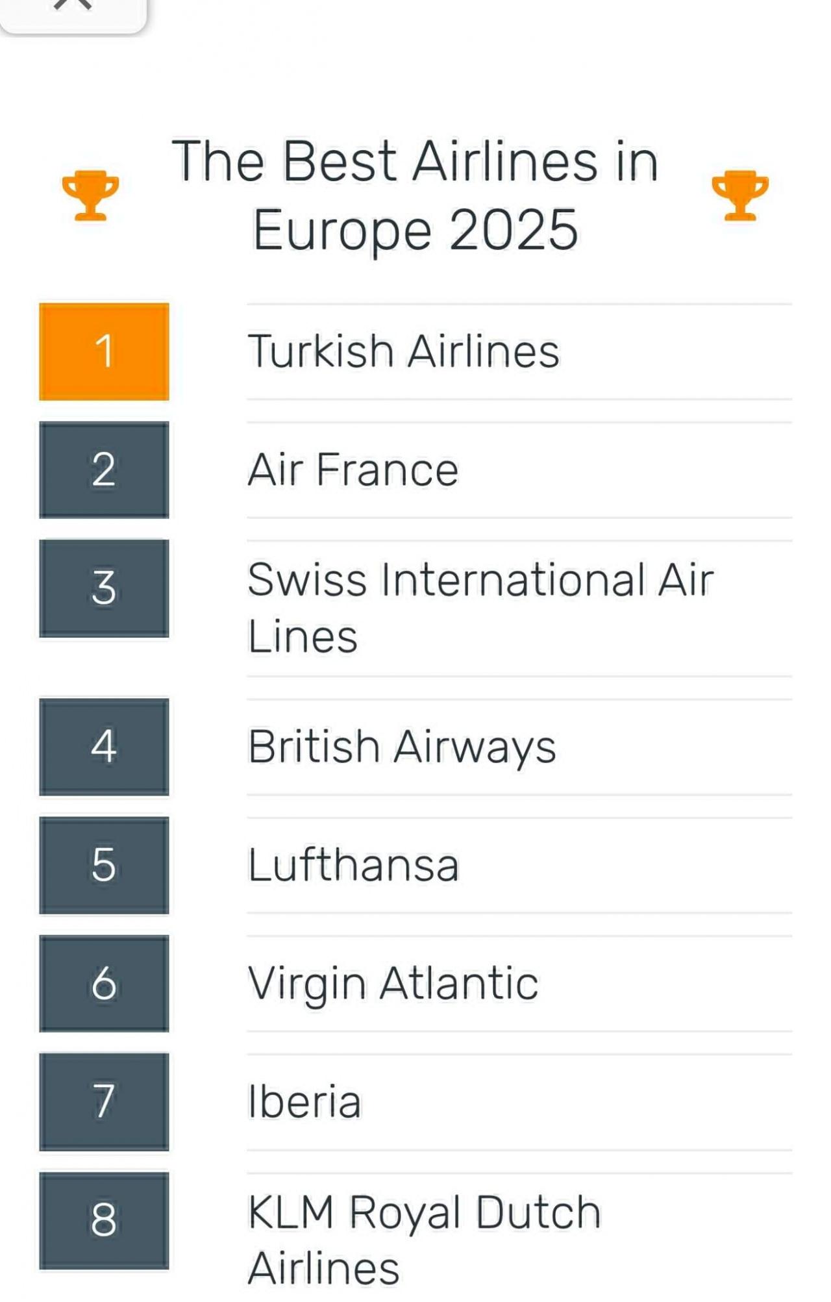Select the rank 3 number badge
The width and height of the screenshot is (831, 1302).
[x=104, y=588]
